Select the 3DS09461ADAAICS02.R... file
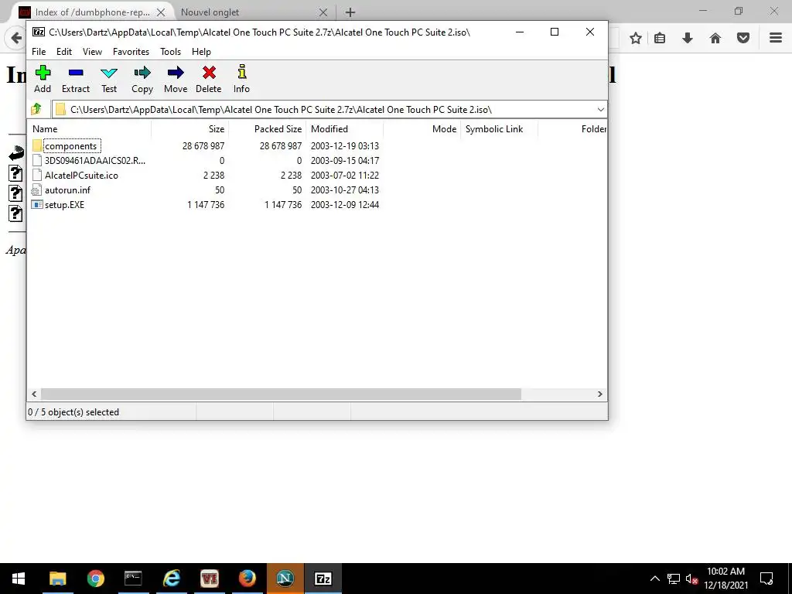 (x=94, y=161)
